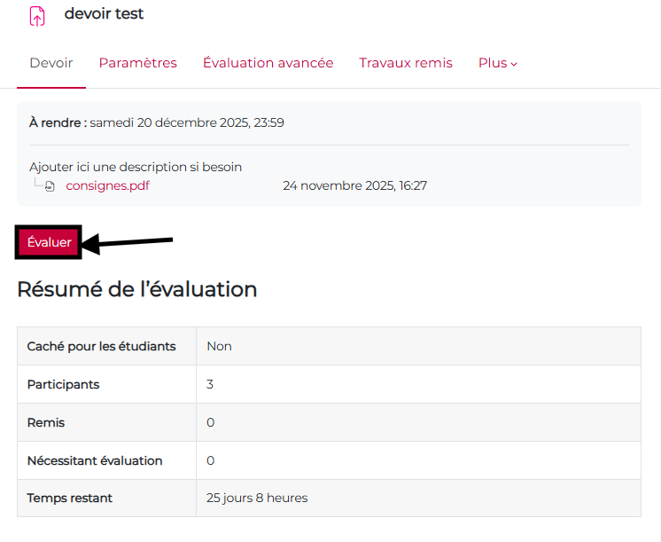Click the file date 24 novembre 2025
The height and width of the screenshot is (542, 661).
[x=354, y=185]
